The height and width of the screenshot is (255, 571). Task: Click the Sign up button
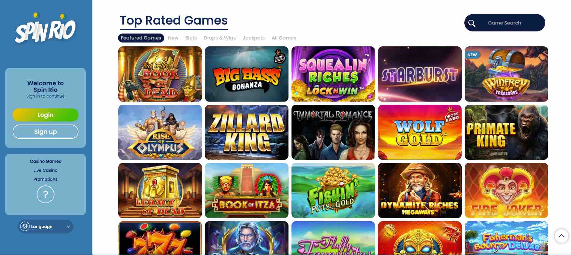tap(46, 132)
